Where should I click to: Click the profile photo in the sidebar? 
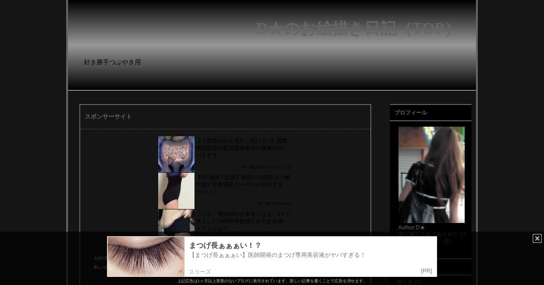(x=432, y=175)
